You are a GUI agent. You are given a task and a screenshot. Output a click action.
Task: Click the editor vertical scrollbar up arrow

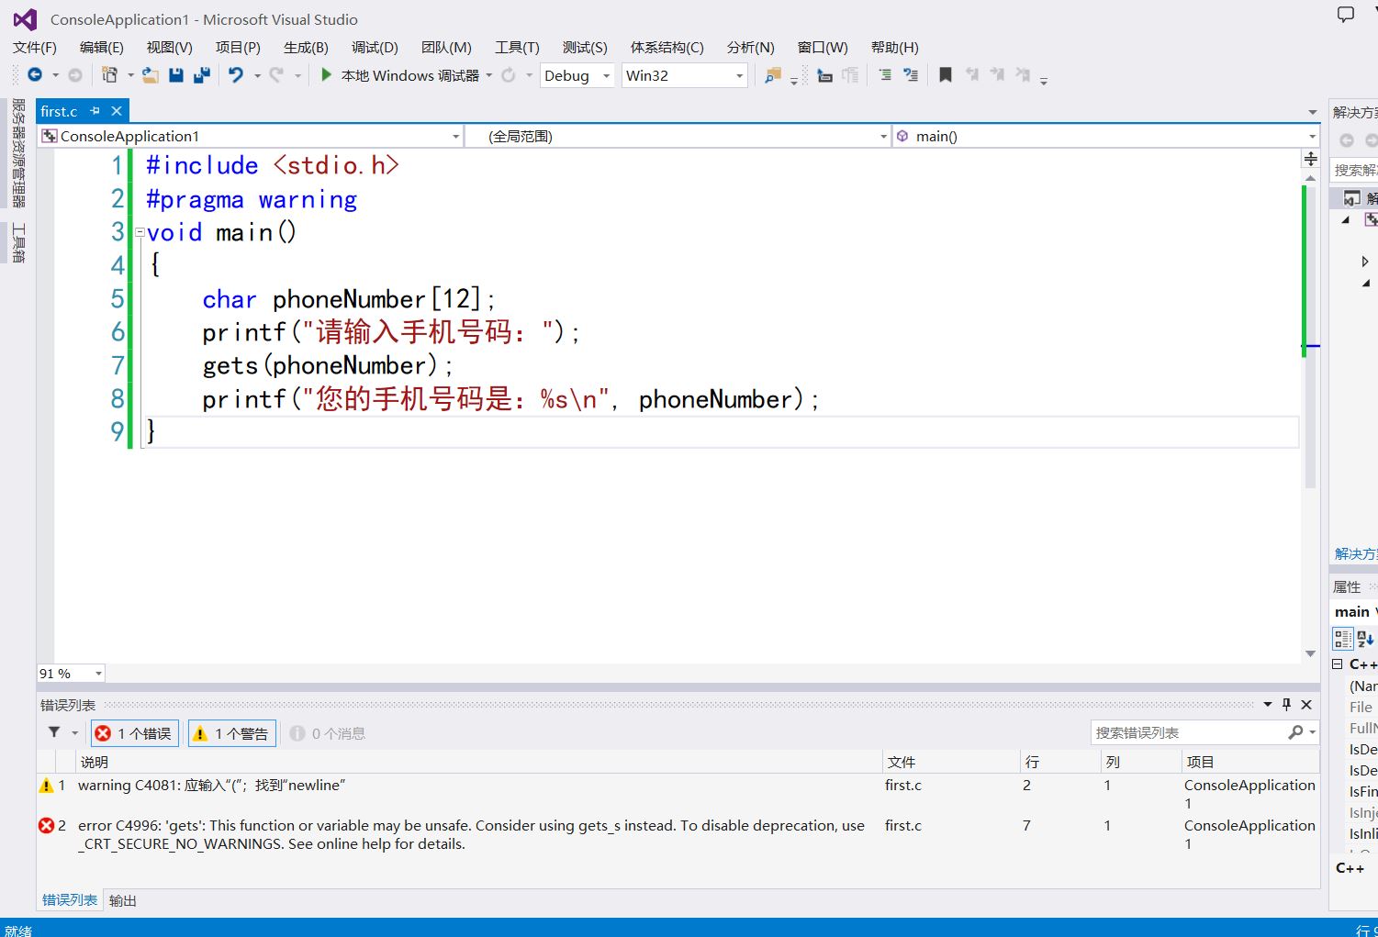1311,177
